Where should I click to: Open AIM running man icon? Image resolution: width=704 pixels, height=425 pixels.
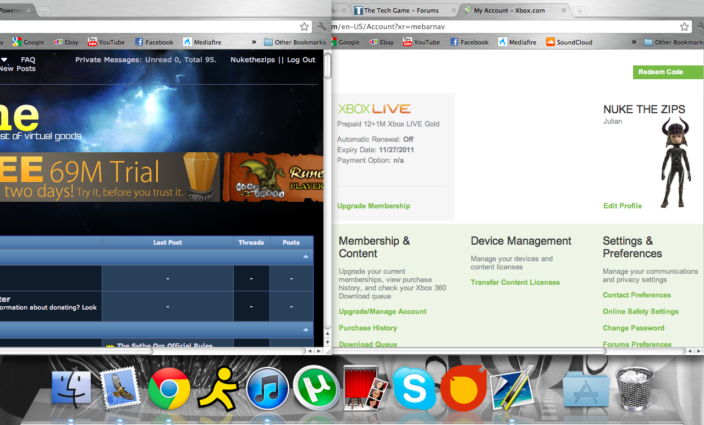(218, 388)
